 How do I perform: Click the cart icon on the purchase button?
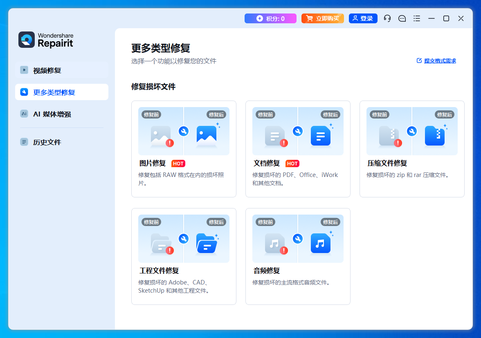(x=310, y=18)
